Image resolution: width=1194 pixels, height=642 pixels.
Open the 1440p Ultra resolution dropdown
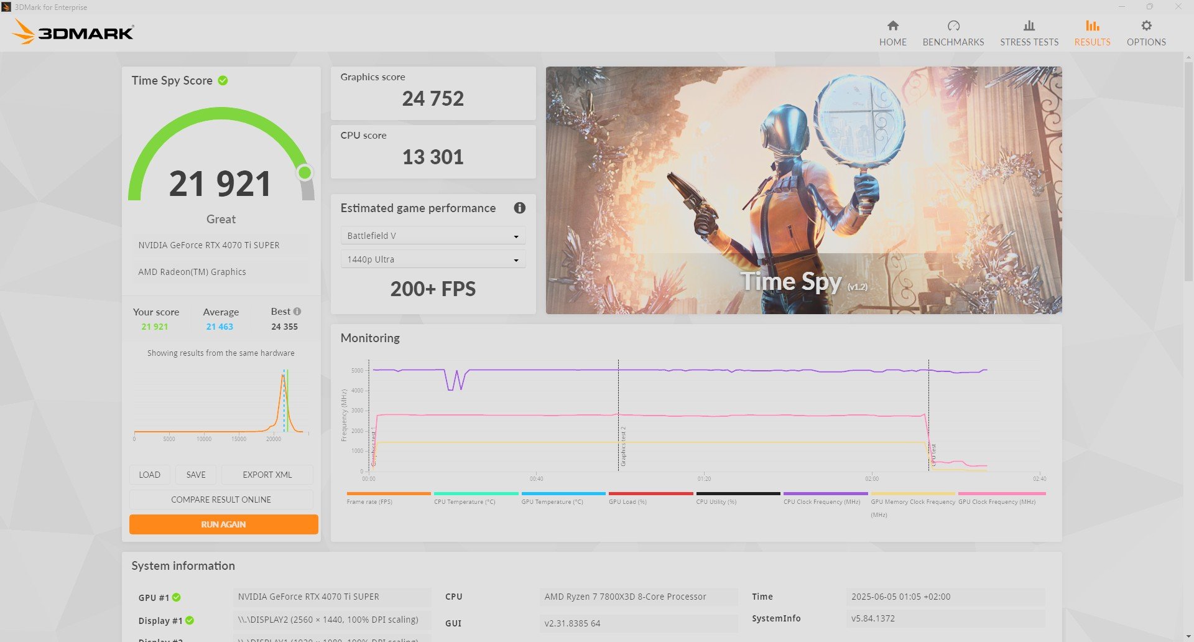433,259
